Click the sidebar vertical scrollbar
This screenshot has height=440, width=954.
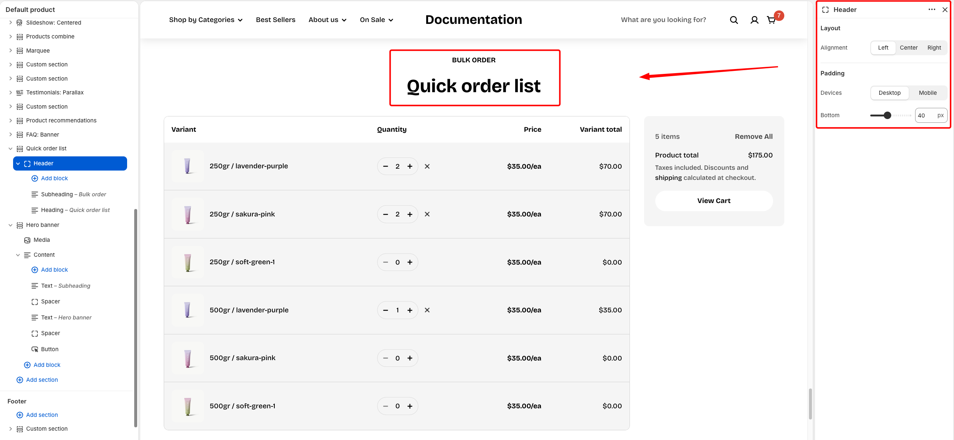click(x=136, y=317)
